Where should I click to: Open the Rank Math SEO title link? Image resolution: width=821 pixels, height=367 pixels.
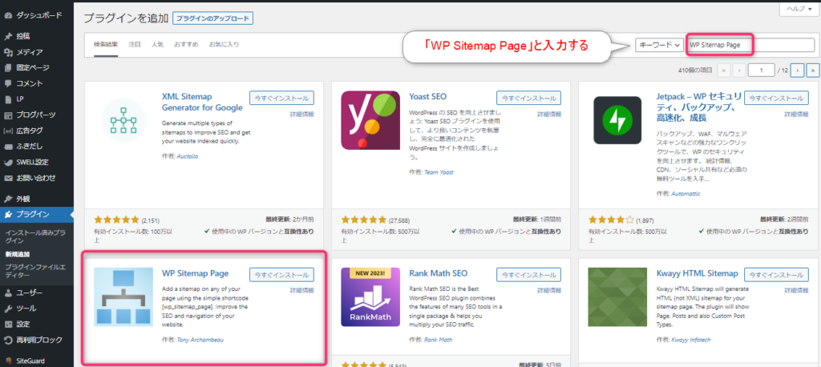point(439,273)
